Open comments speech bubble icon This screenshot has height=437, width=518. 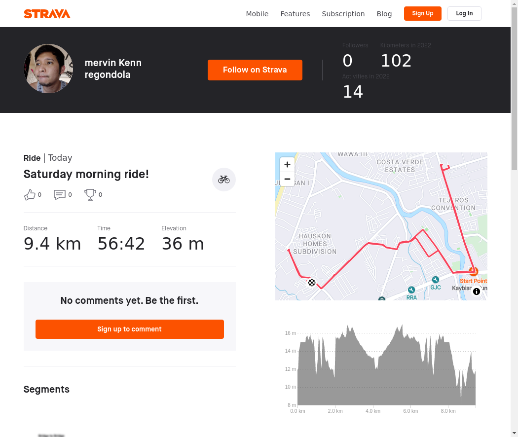(x=60, y=194)
